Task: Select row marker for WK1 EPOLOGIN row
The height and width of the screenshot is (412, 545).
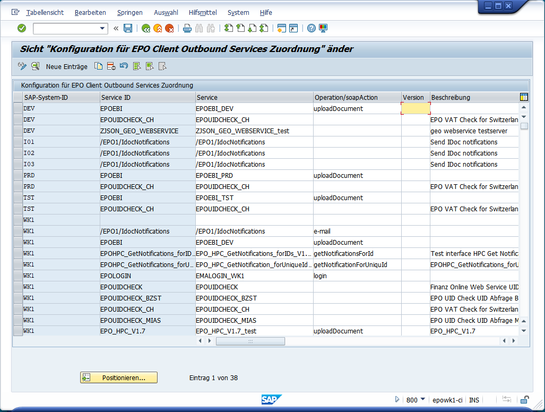Action: [x=18, y=276]
